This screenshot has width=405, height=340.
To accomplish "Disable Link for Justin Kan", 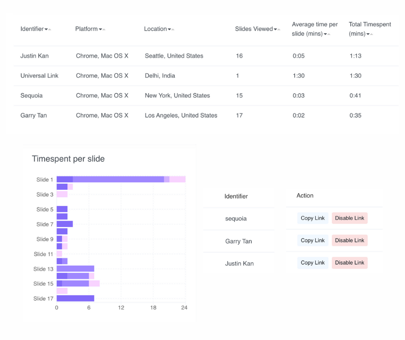I will pos(349,263).
